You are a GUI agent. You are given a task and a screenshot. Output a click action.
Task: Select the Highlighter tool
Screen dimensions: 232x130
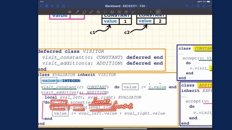pos(91,12)
